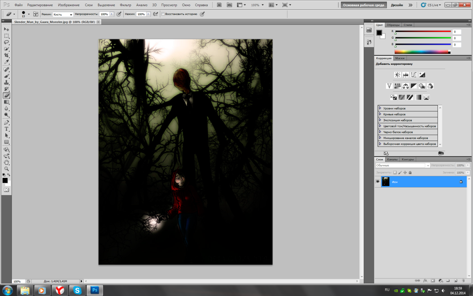
Task: Swap foreground and background colors
Action: click(x=9, y=175)
